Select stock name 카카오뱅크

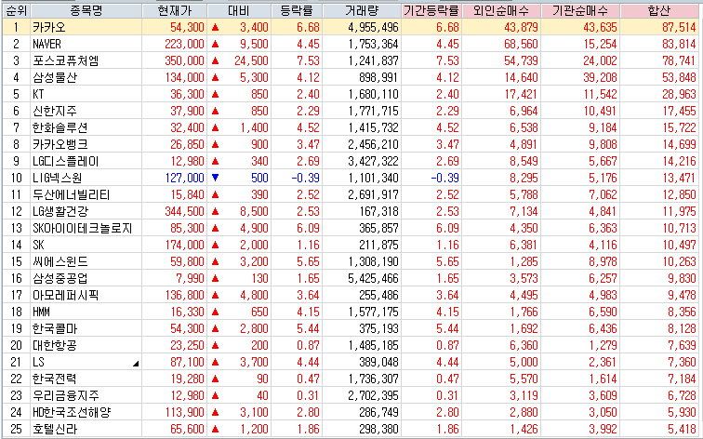coord(60,144)
